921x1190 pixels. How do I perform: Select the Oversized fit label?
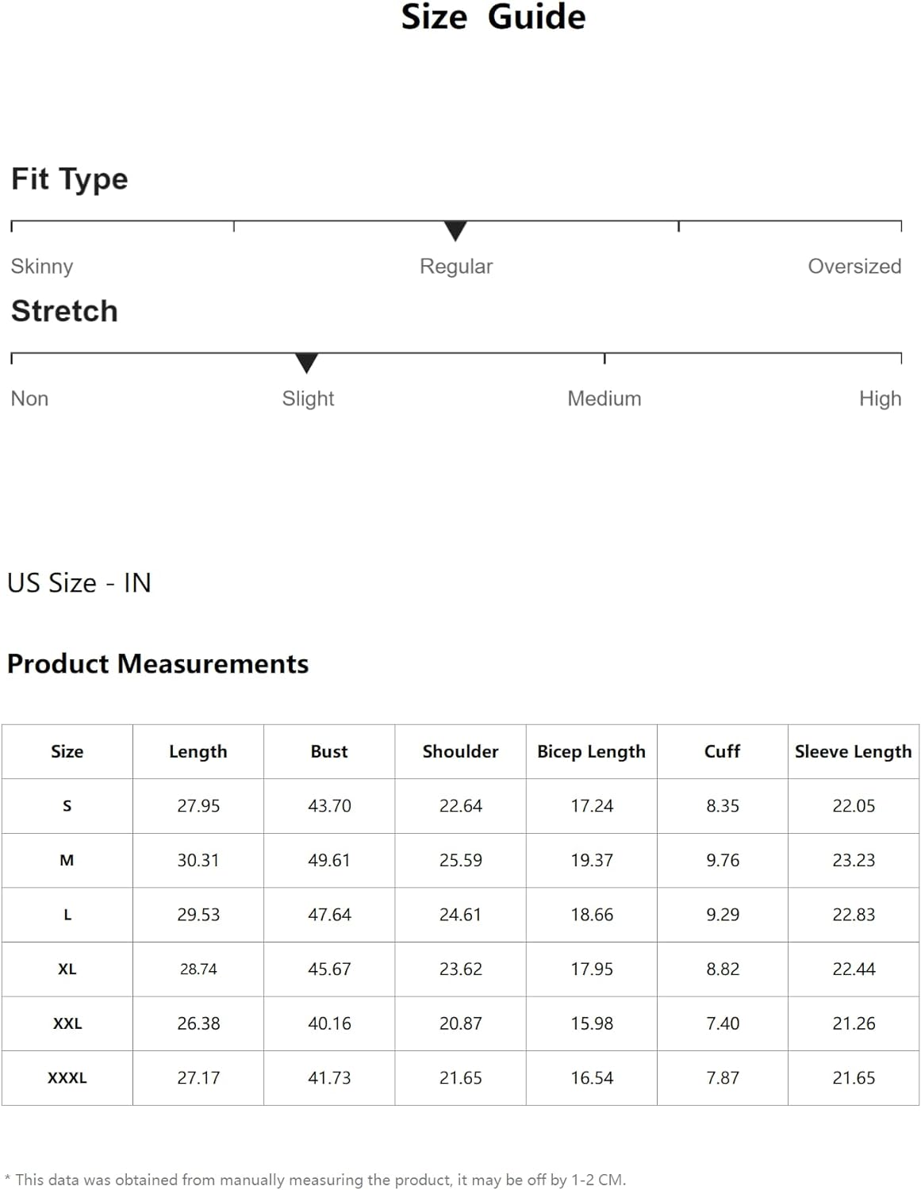click(854, 267)
